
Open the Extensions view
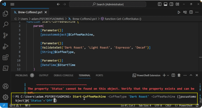click(5, 57)
